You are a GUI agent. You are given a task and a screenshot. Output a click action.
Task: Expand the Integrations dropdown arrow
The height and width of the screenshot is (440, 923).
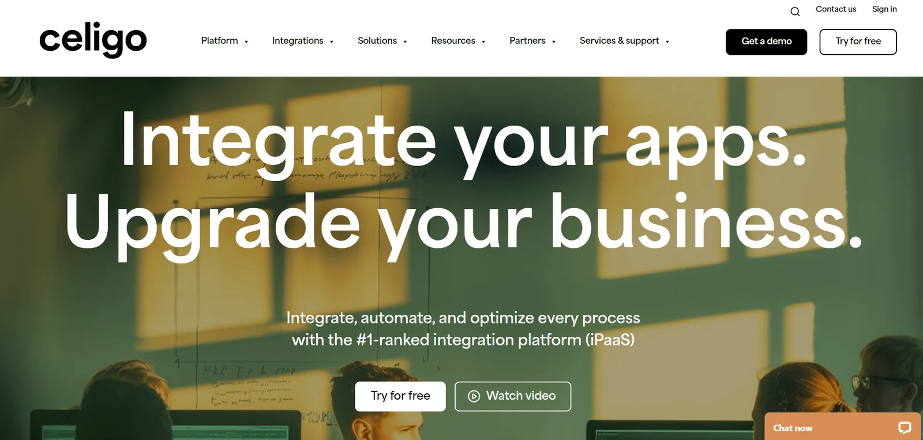(x=332, y=42)
